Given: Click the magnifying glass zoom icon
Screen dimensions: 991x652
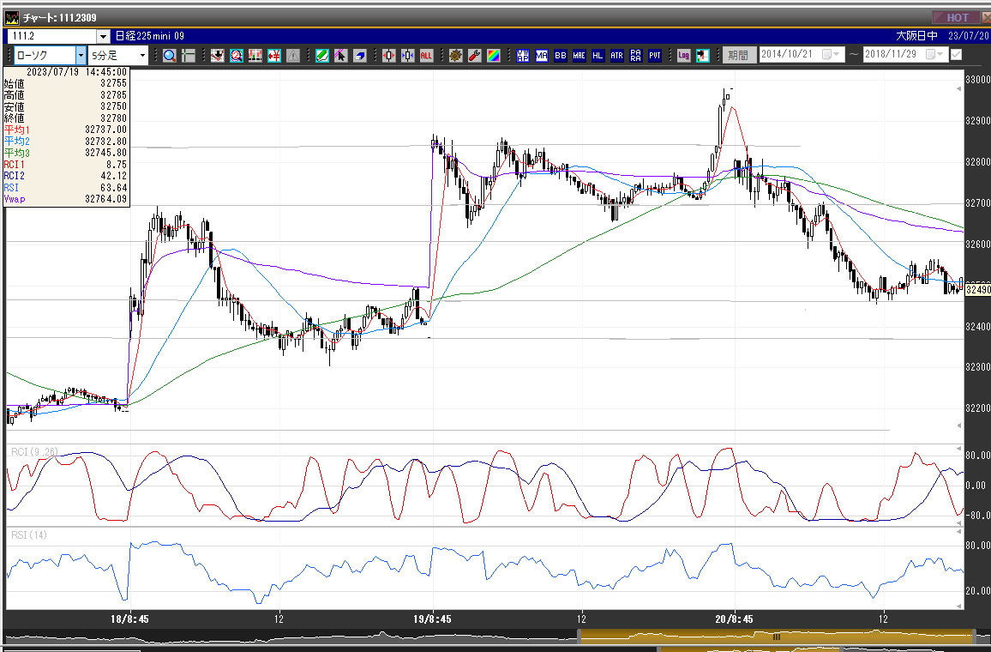Looking at the screenshot, I should [x=170, y=56].
